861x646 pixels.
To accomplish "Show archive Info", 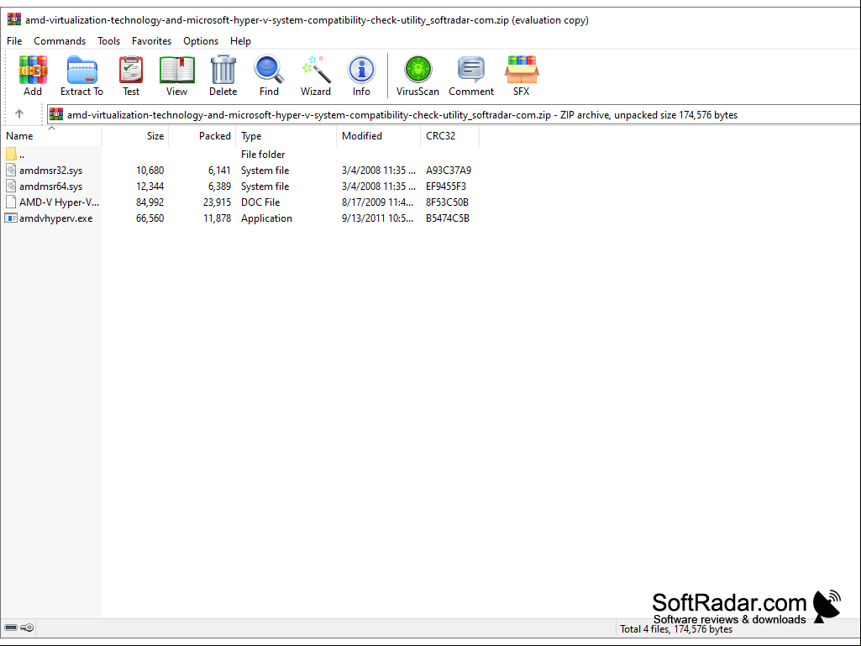I will point(361,70).
